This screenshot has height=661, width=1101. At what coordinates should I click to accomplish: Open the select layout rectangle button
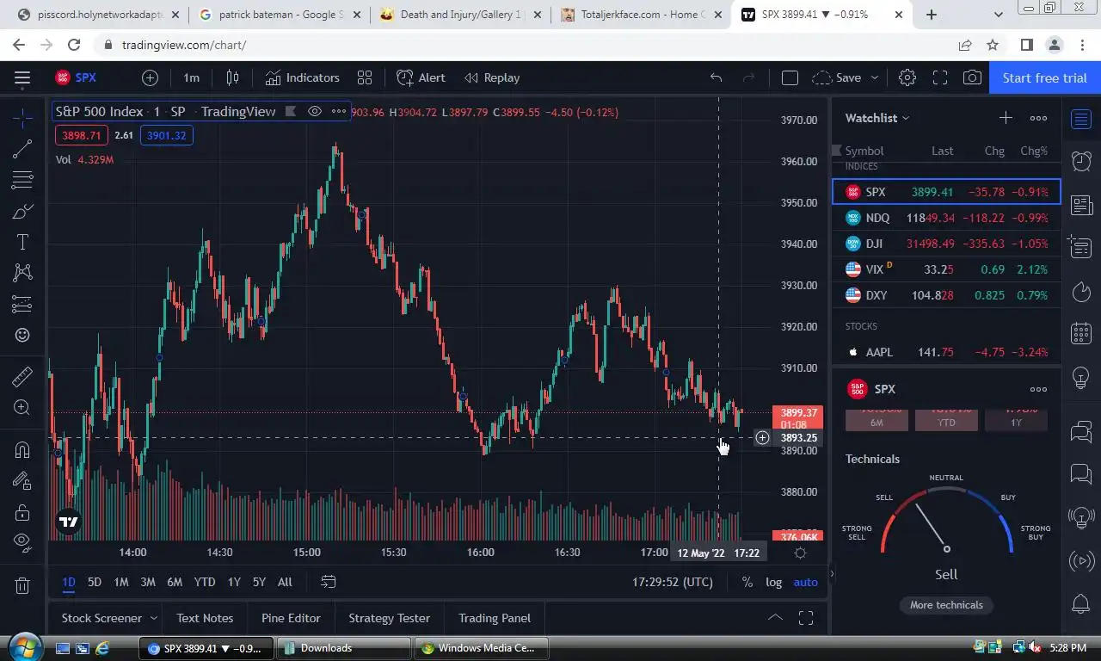point(790,77)
